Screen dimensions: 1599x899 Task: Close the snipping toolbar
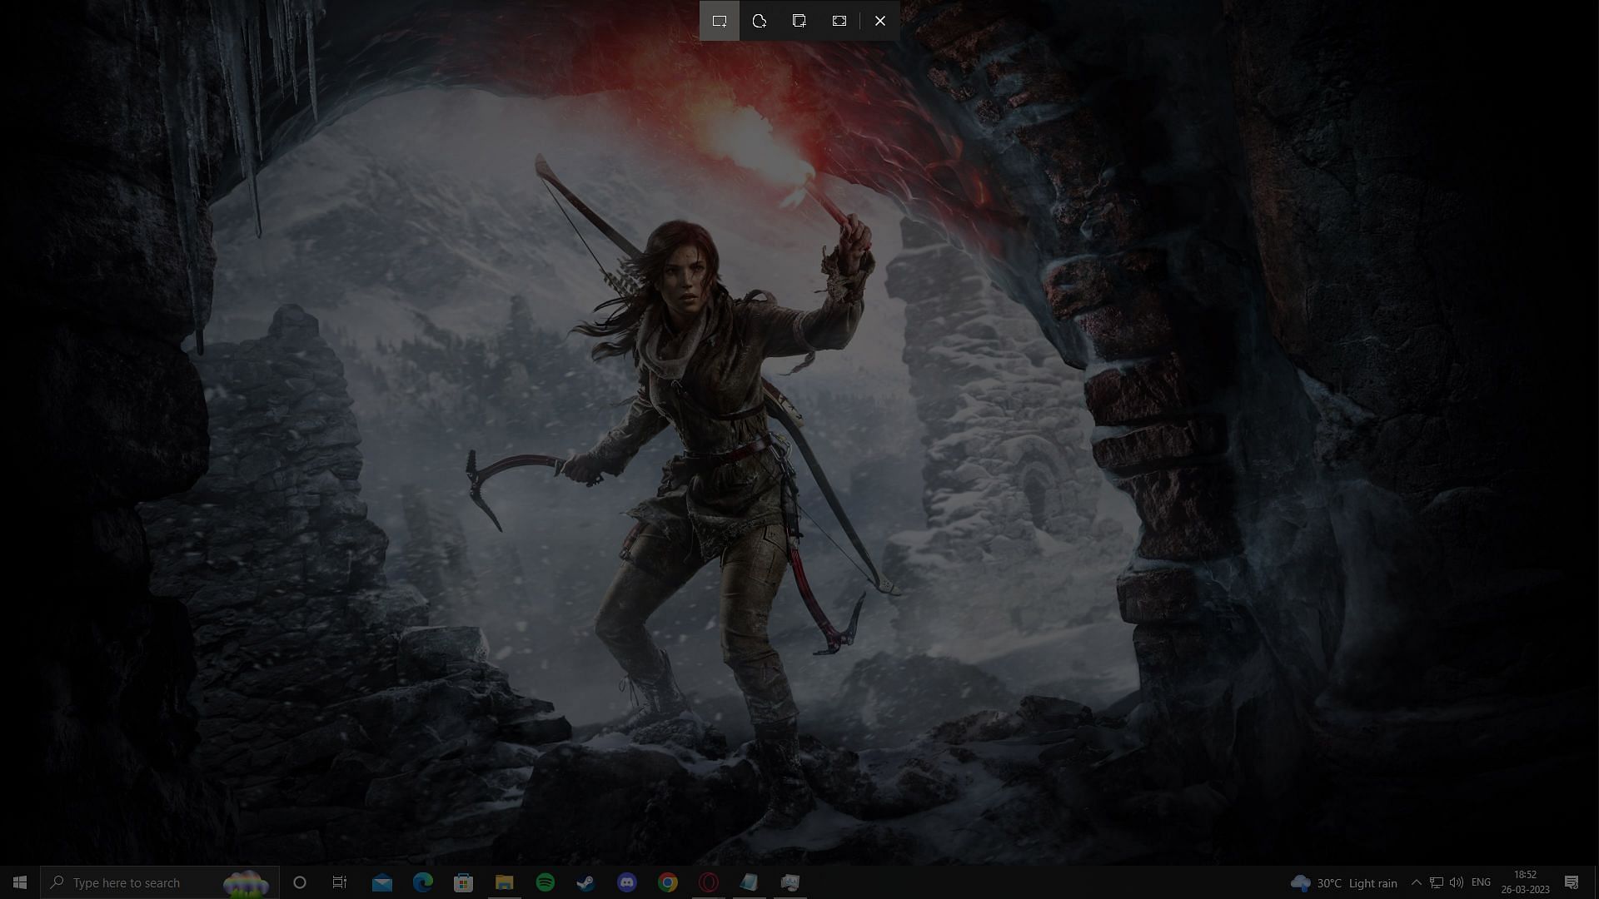[880, 21]
